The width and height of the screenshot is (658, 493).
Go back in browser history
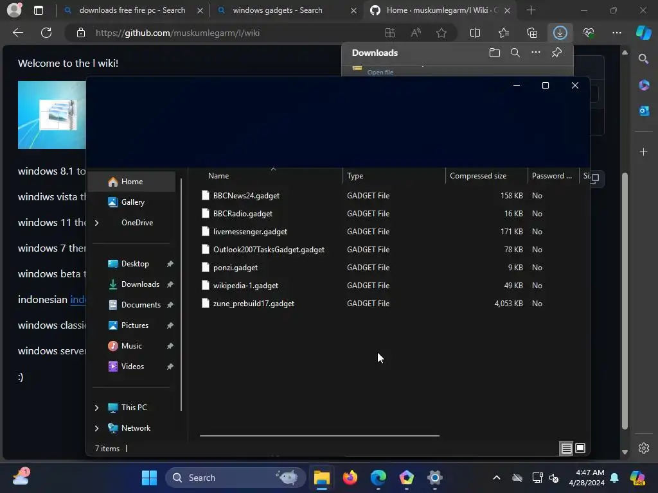(18, 33)
